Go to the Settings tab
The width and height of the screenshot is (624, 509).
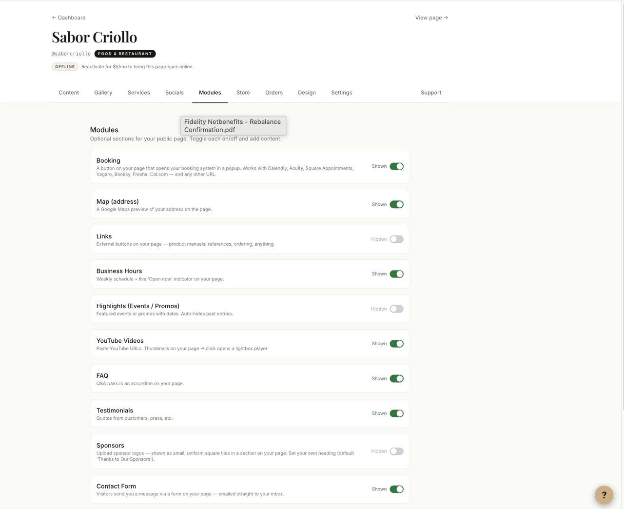click(x=342, y=93)
